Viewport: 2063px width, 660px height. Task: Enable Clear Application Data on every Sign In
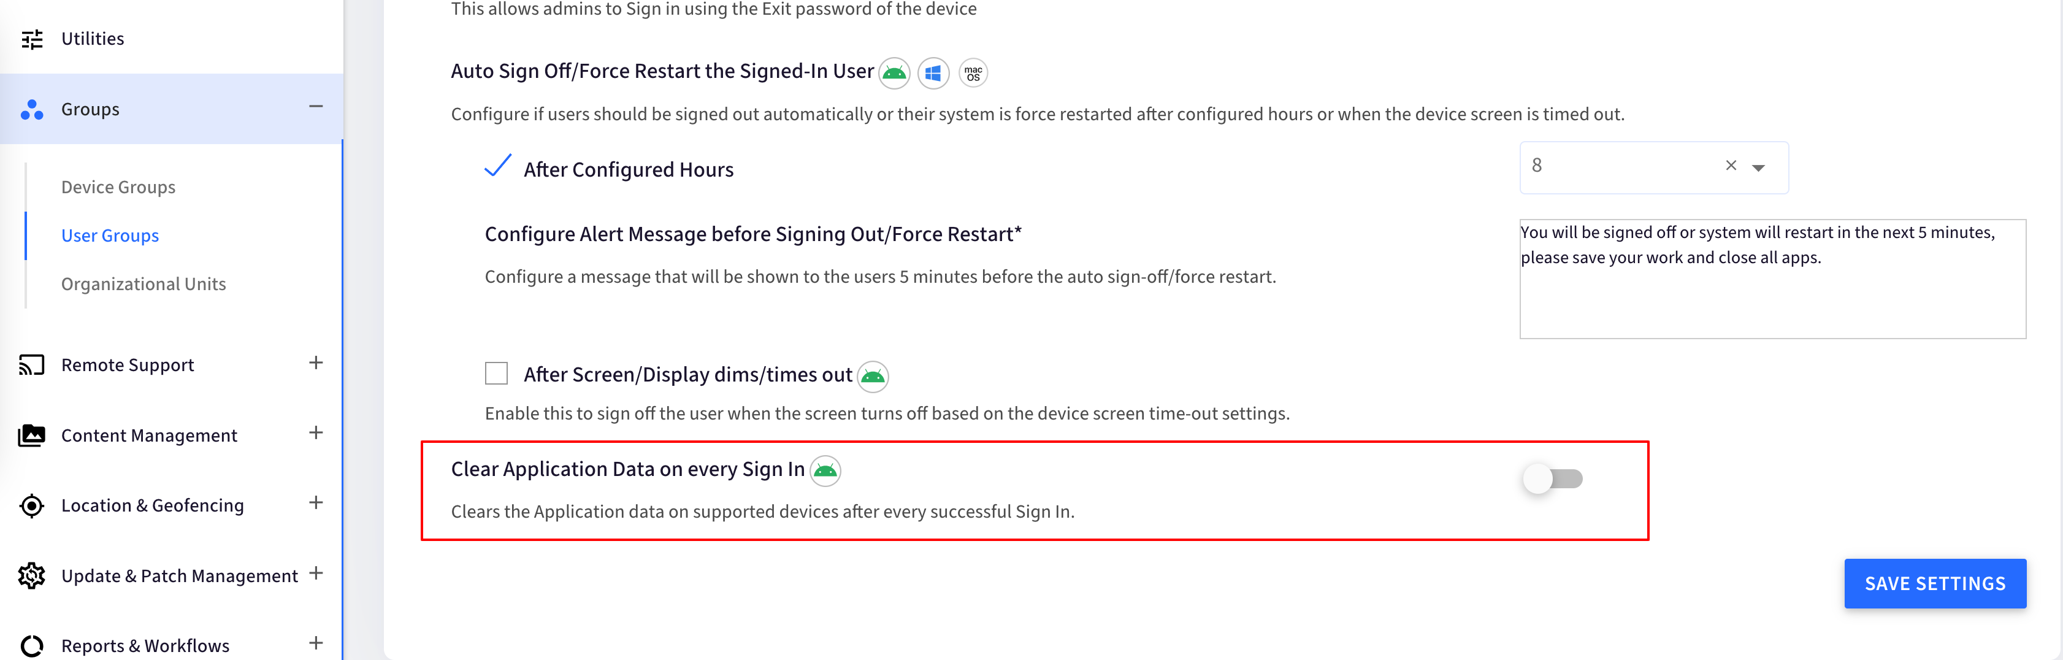point(1552,479)
